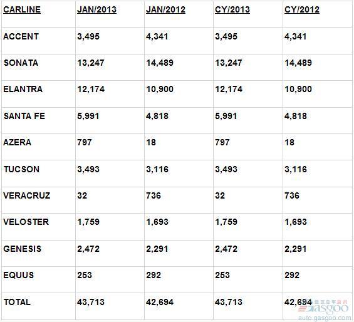Click the Sonata JAN/2013 value 13,247
This screenshot has height=322, width=354.
91,63
